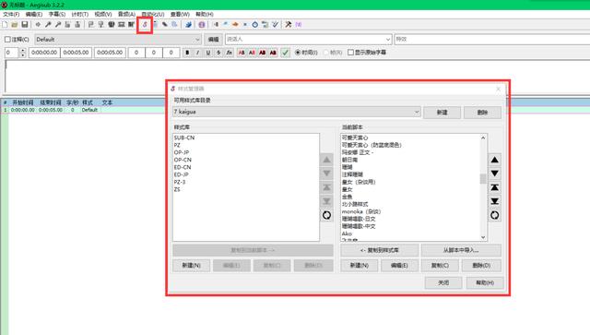
Task: Move current script style up arrow
Action: (x=495, y=160)
